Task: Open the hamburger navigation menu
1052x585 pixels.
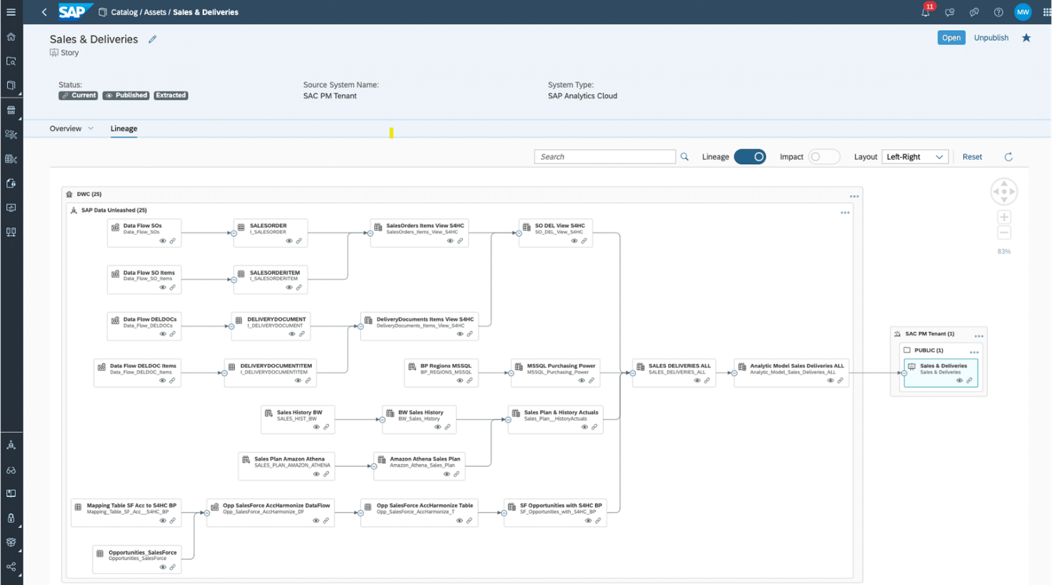Action: point(11,12)
